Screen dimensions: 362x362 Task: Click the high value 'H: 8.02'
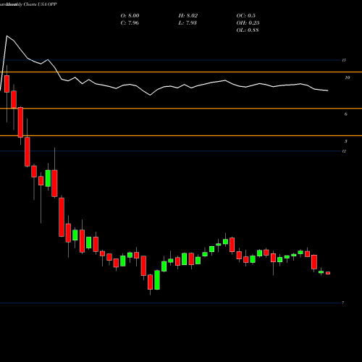click(188, 16)
